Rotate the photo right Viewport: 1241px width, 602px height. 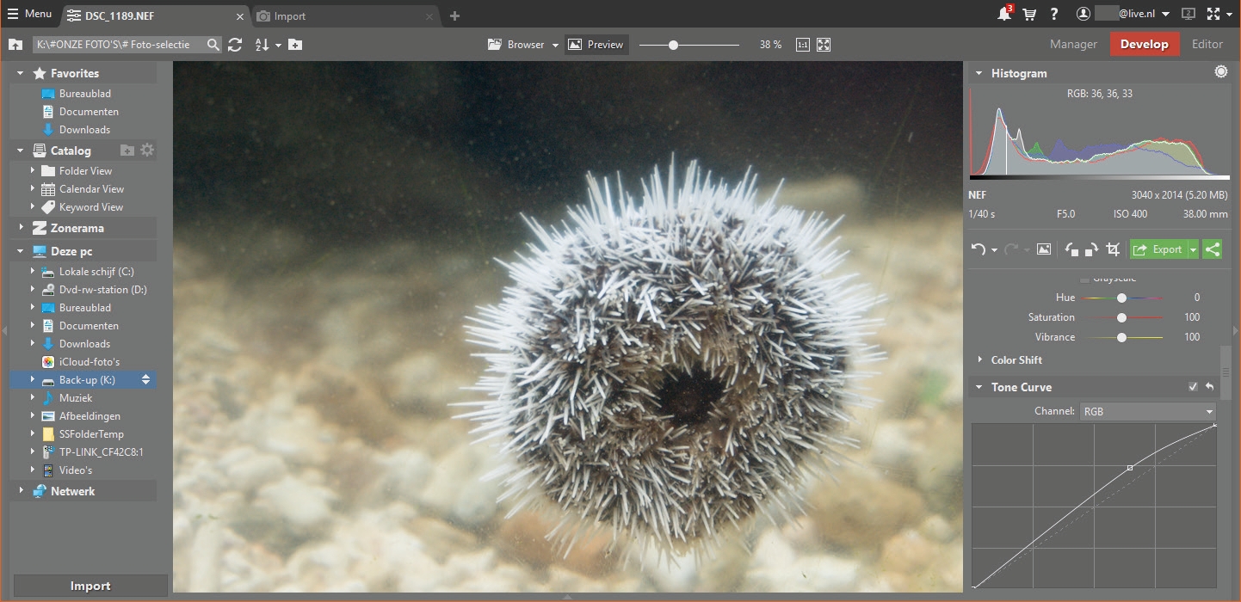1091,249
